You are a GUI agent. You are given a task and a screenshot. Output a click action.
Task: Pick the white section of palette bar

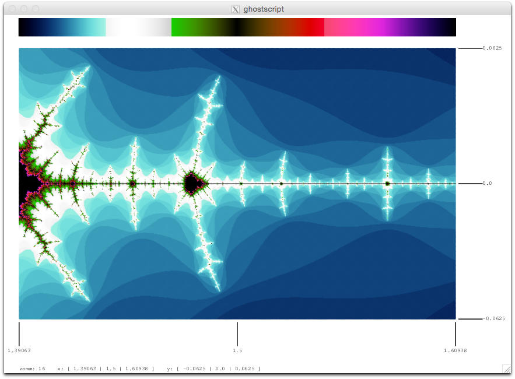tap(138, 27)
